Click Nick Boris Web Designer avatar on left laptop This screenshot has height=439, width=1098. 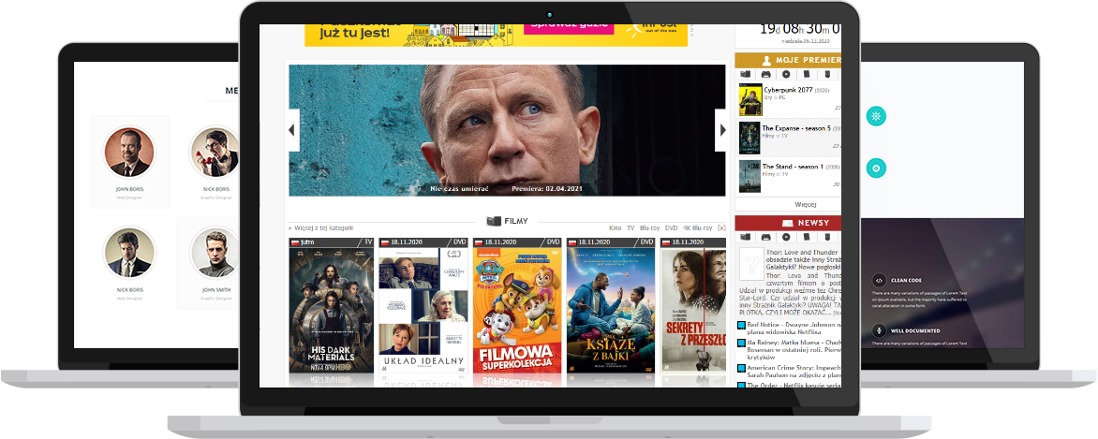click(x=129, y=252)
